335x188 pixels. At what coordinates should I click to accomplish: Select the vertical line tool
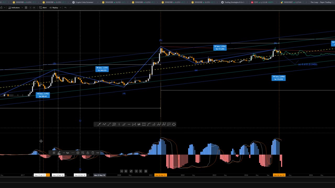119,124
